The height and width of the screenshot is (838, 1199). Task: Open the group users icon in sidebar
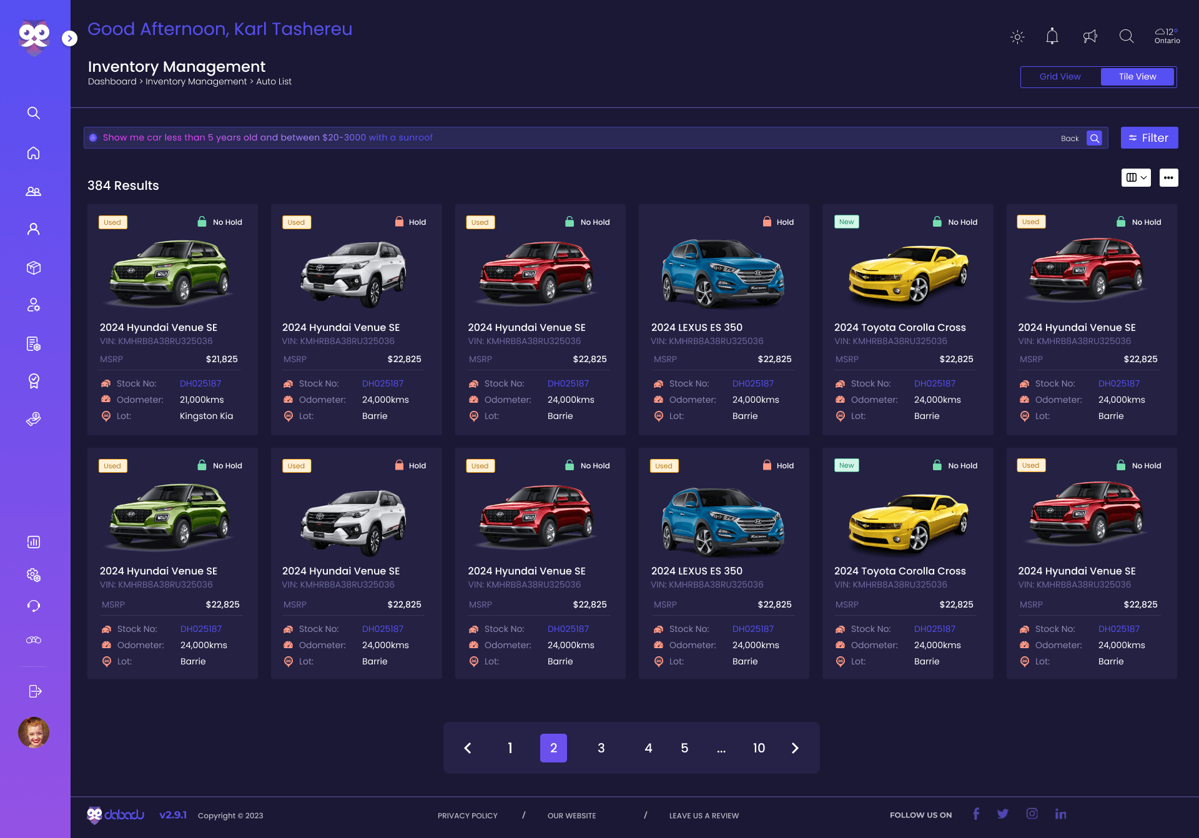click(x=34, y=192)
